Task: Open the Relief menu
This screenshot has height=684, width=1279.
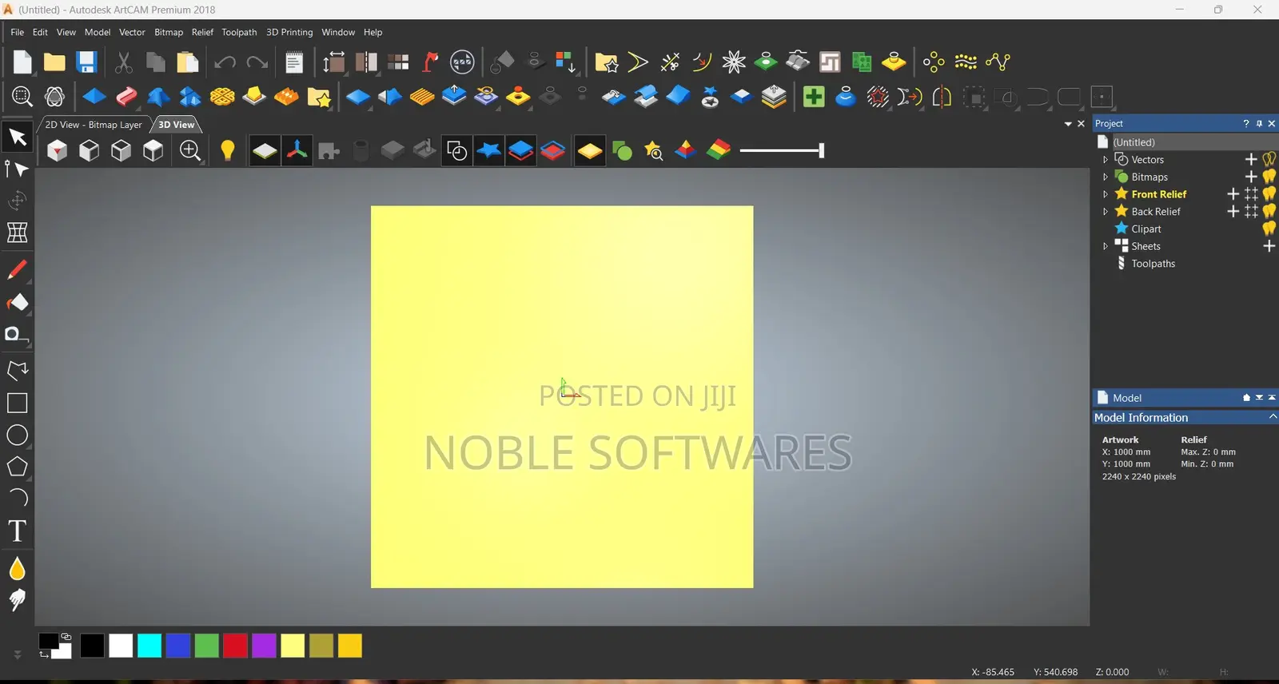Action: coord(202,32)
